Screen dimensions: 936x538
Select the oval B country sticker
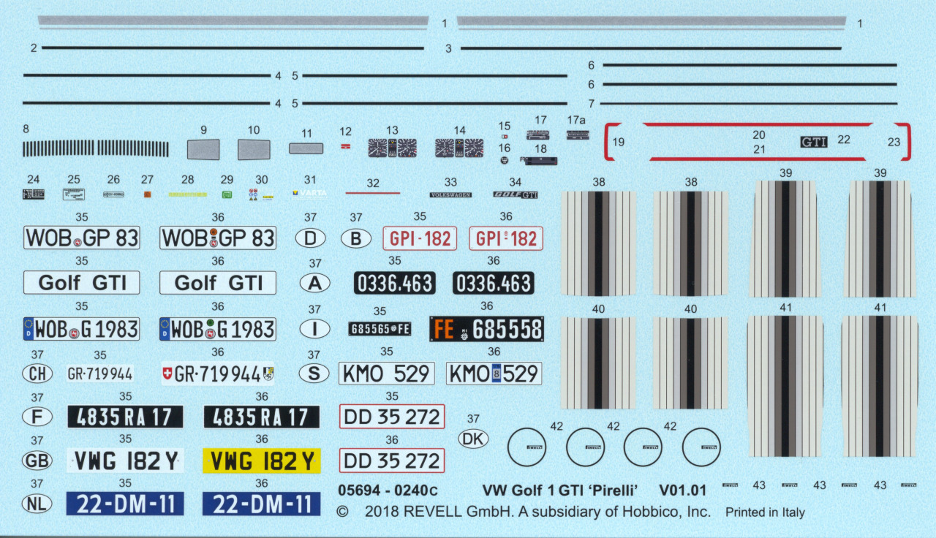356,238
